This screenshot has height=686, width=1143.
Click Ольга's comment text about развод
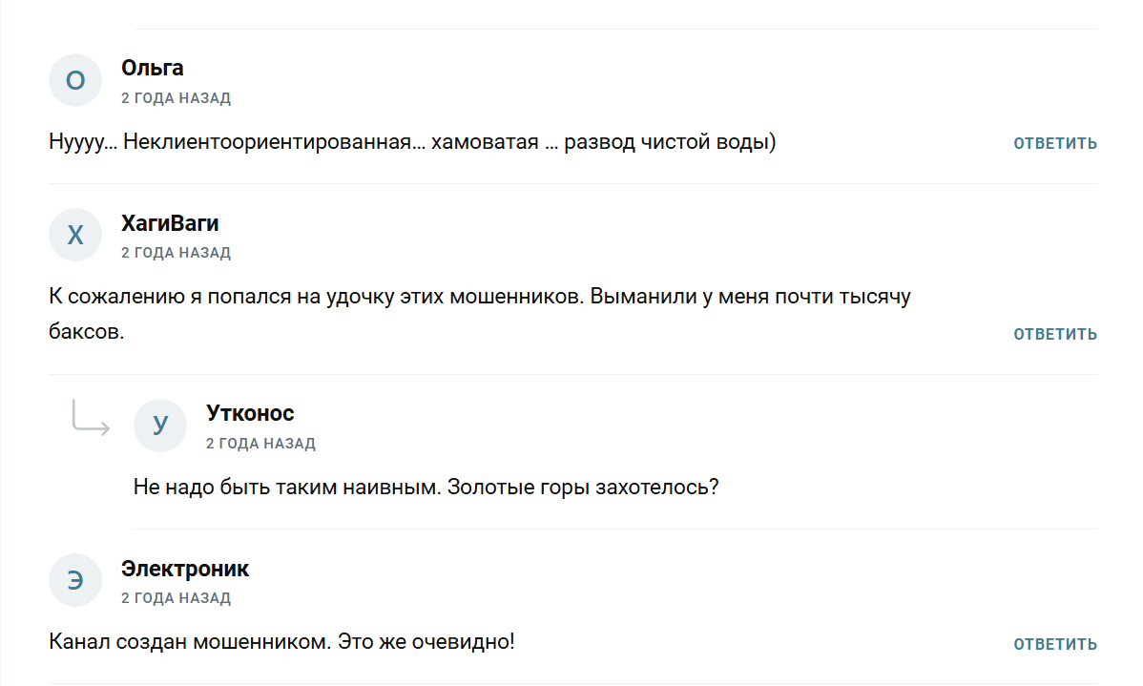coord(412,142)
